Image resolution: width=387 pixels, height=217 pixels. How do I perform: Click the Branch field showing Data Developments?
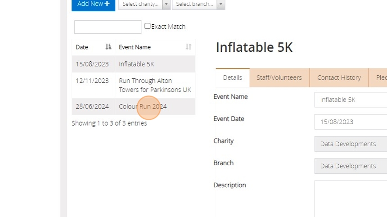click(351, 166)
